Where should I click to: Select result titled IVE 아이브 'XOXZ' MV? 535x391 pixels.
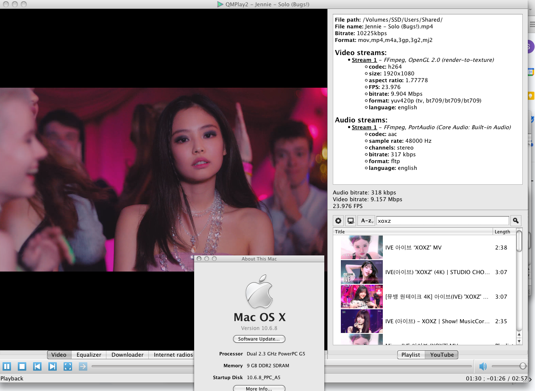coord(413,248)
